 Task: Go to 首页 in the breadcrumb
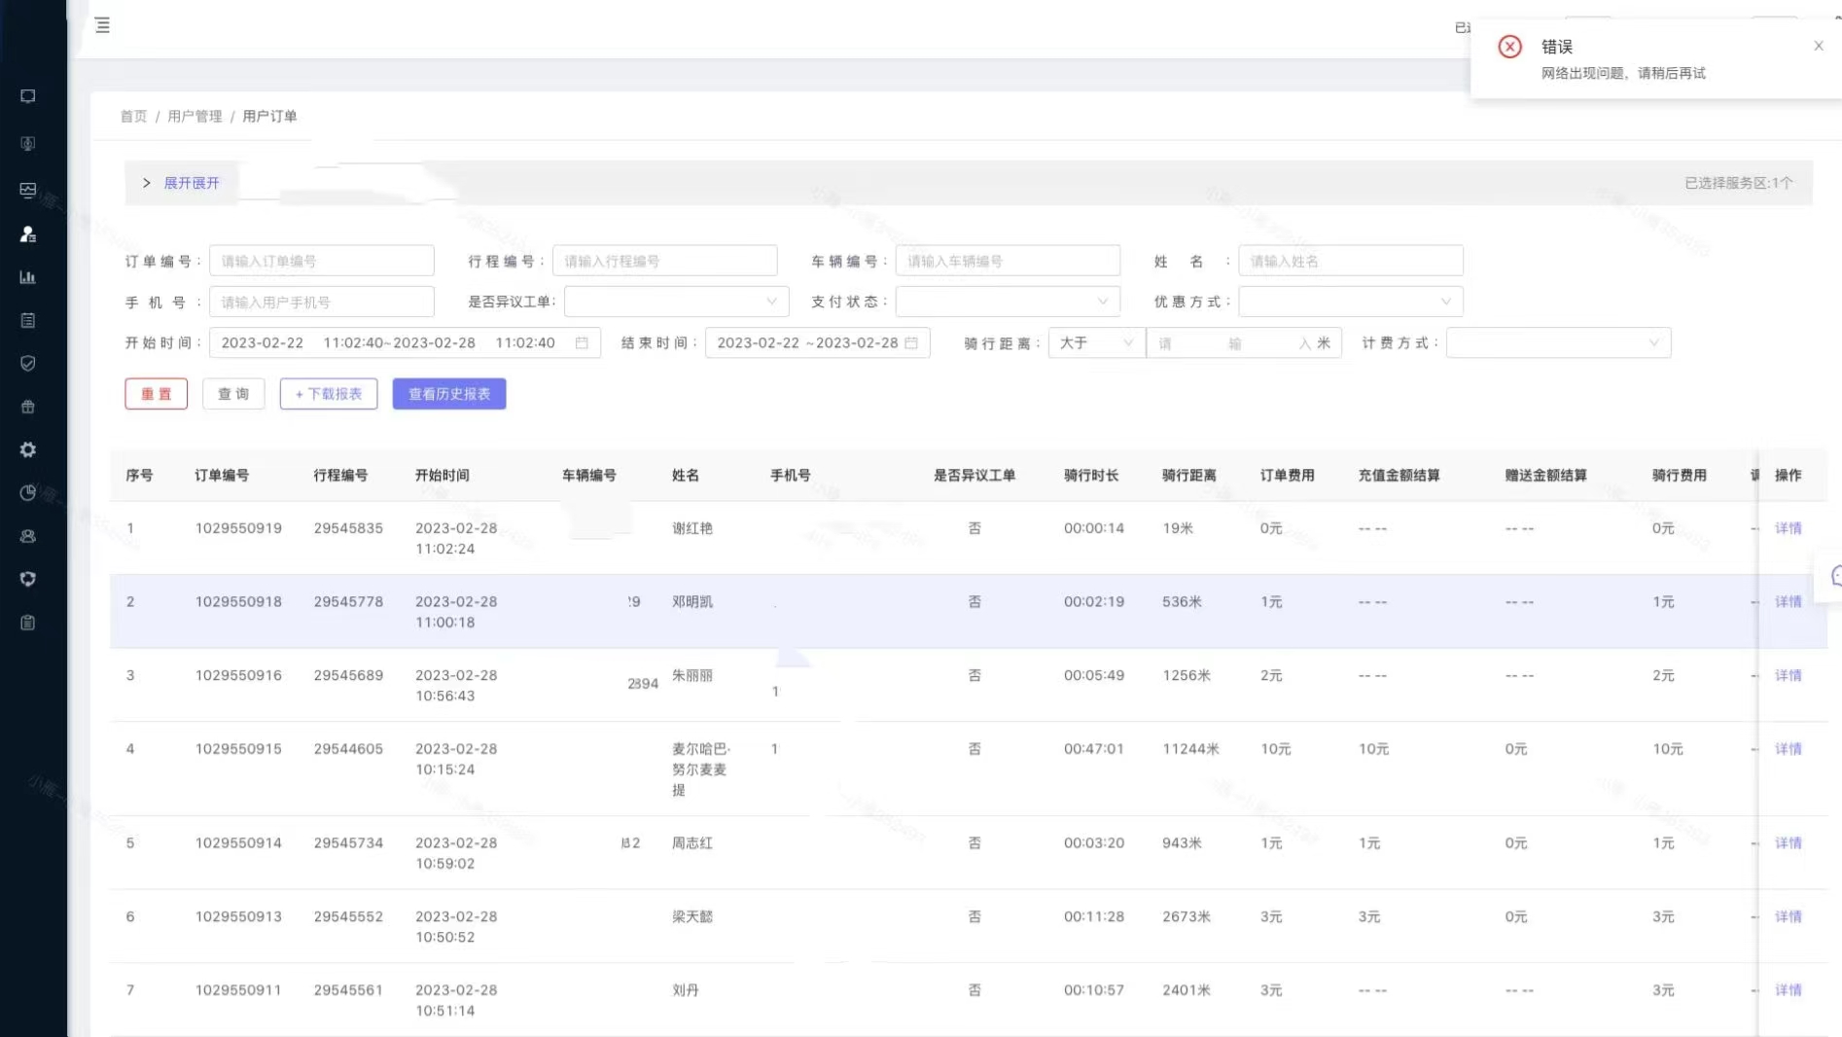pos(133,116)
